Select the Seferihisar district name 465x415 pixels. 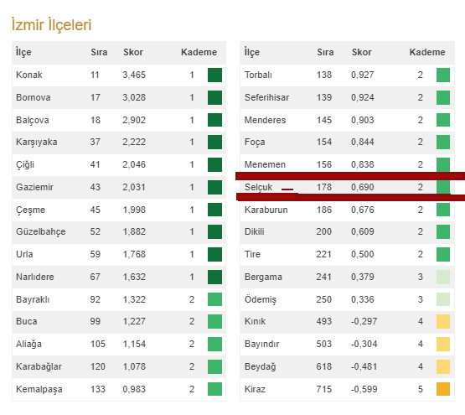266,97
